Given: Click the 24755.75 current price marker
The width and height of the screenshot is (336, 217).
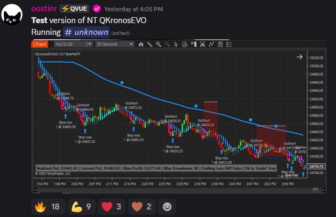Looking at the screenshot, I should tap(317, 167).
